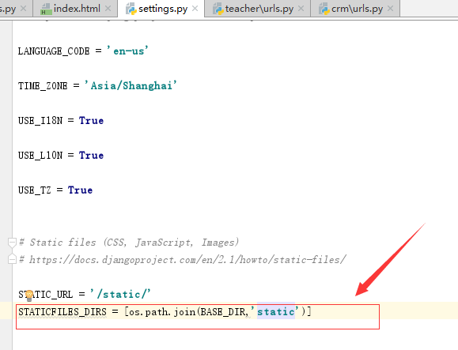Click True value on USE_I18N line
Viewport: 458px width, 350px height.
tap(91, 120)
